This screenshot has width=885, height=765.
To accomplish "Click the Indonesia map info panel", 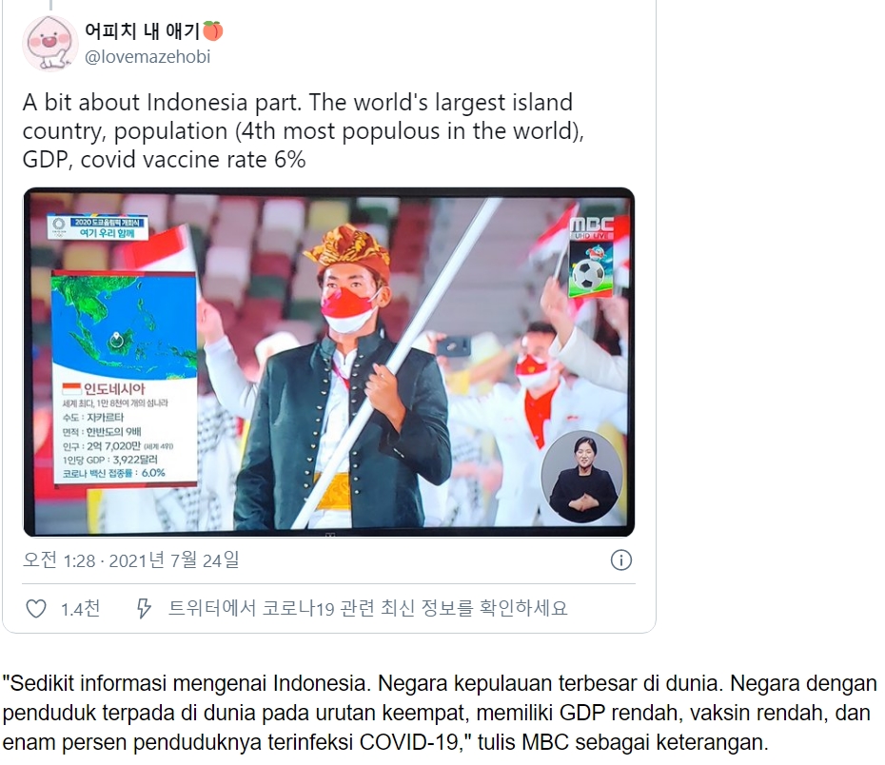I will [x=124, y=378].
